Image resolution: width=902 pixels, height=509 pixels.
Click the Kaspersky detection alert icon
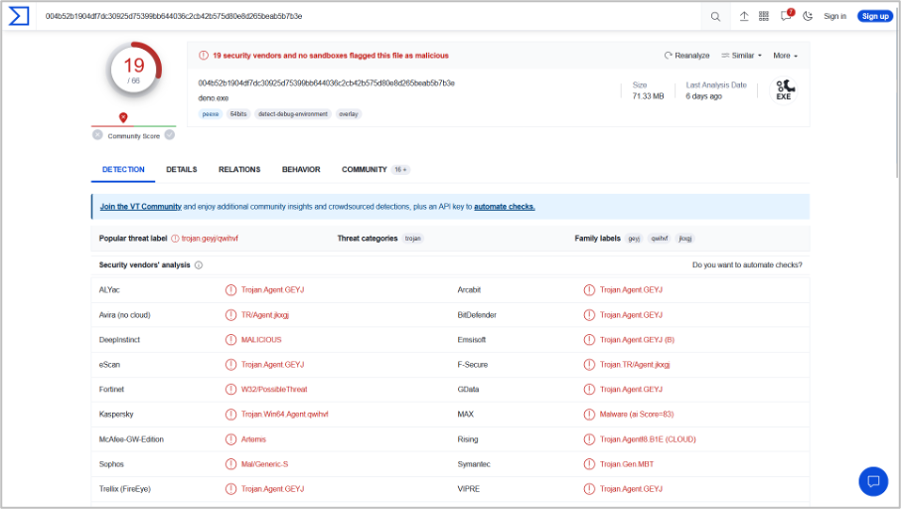point(230,414)
